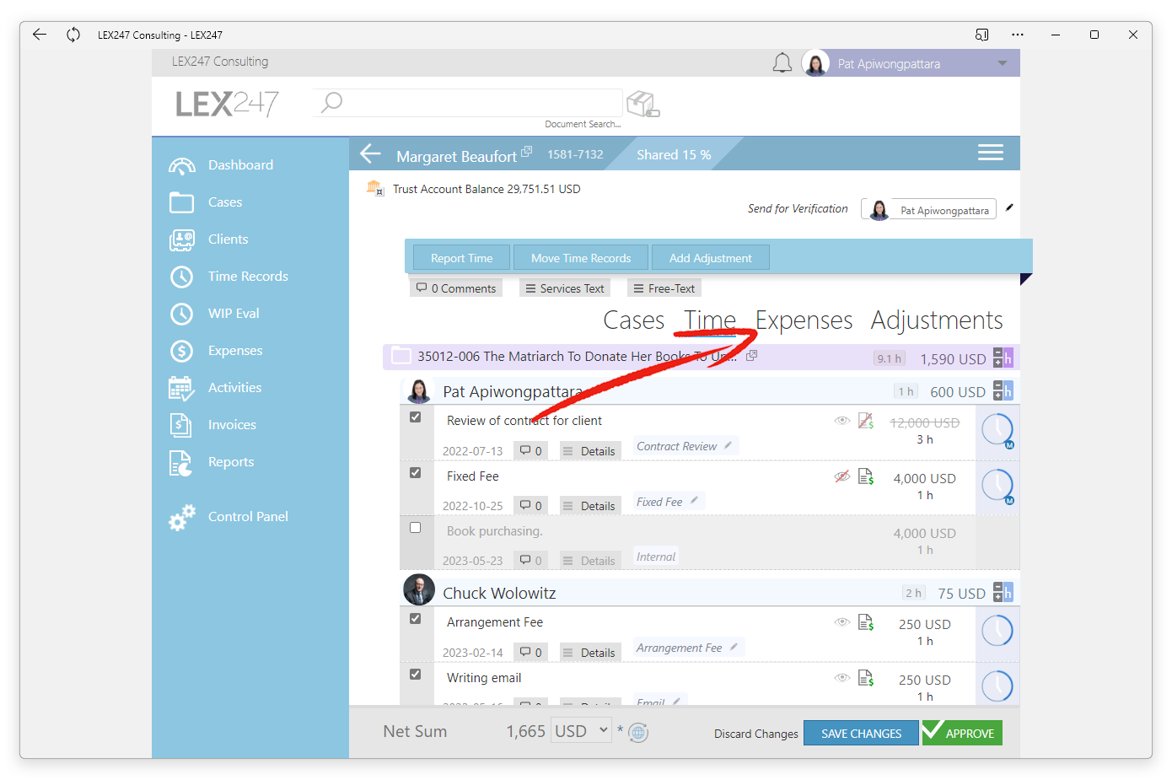The height and width of the screenshot is (780, 1172).
Task: Toggle visibility eye on Review of contract row
Action: [x=841, y=421]
